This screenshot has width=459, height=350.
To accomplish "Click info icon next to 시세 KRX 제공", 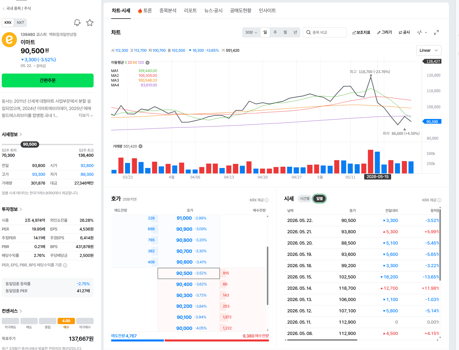I will pos(439,200).
